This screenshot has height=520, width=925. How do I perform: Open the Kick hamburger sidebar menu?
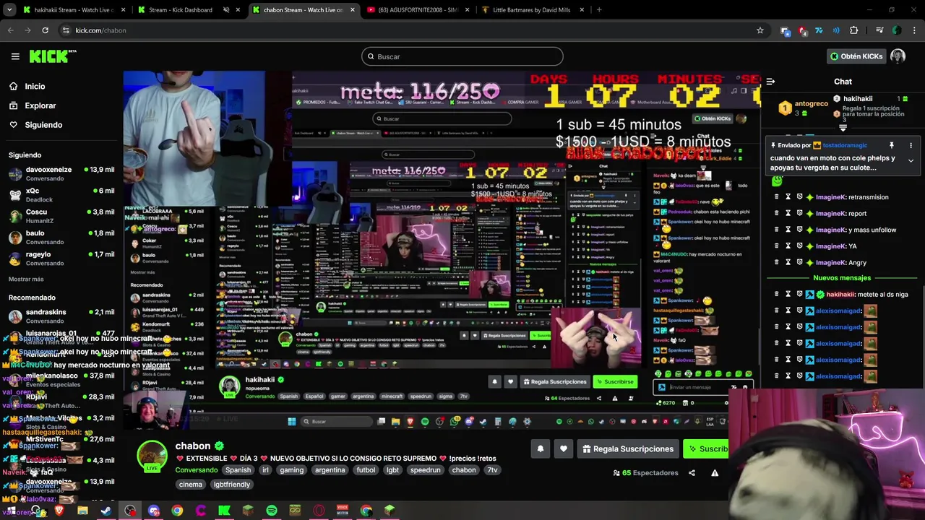(15, 56)
